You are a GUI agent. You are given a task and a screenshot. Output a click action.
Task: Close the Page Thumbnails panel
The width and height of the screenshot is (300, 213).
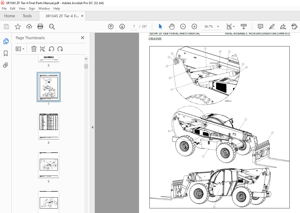point(83,38)
